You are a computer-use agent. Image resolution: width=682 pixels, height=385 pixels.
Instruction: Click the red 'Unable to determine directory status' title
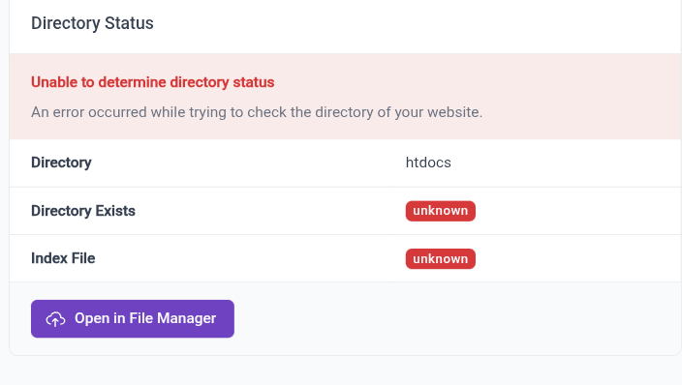(x=153, y=82)
